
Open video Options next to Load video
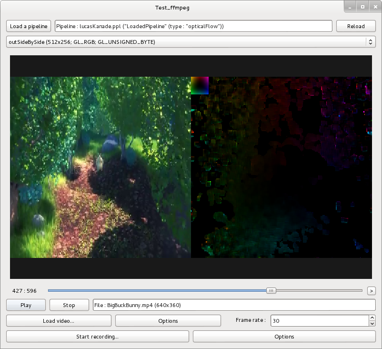coord(168,321)
